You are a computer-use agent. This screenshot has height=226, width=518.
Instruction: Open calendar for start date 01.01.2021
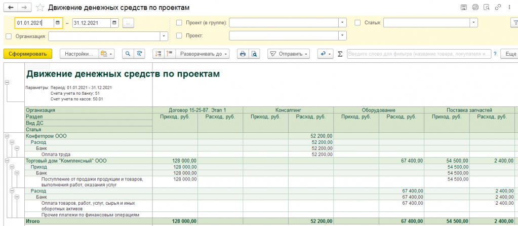(58, 23)
